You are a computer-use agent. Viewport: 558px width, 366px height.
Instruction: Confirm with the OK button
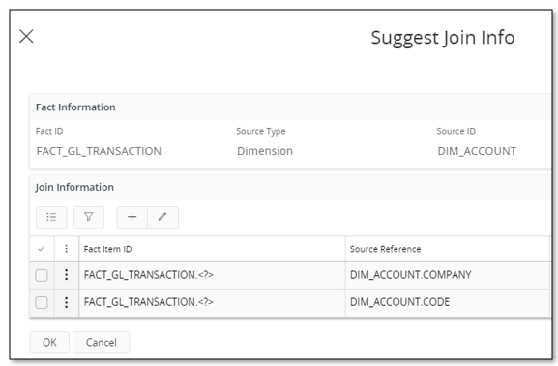pos(49,343)
